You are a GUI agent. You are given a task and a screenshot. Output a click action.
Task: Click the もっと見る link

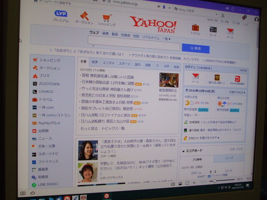pyautogui.click(x=89, y=128)
